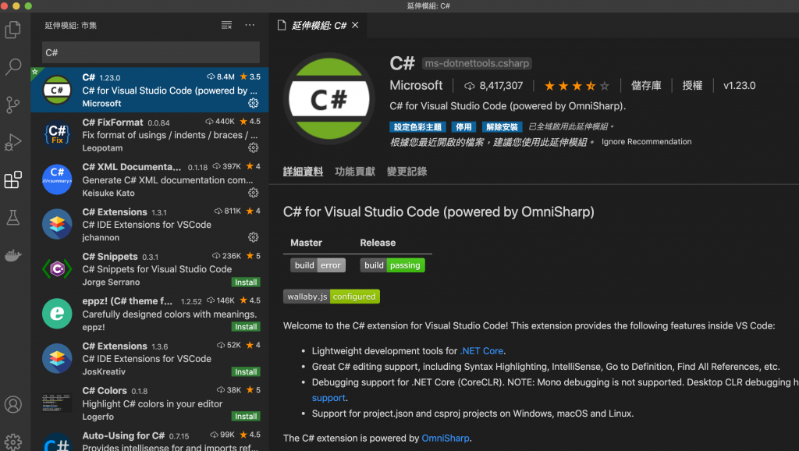Click the Microsoft publisher name
Image resolution: width=799 pixels, height=451 pixels.
pos(416,86)
